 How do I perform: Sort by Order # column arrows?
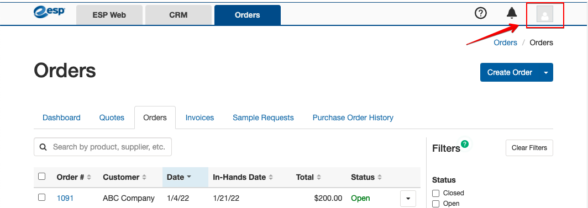click(x=89, y=177)
